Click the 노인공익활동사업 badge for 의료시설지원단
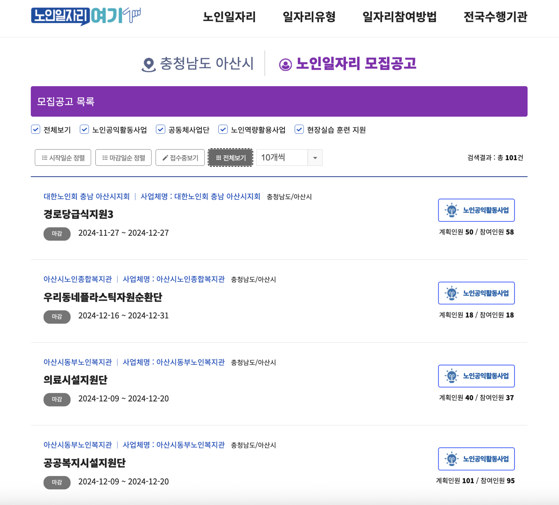The width and height of the screenshot is (559, 505). (476, 376)
